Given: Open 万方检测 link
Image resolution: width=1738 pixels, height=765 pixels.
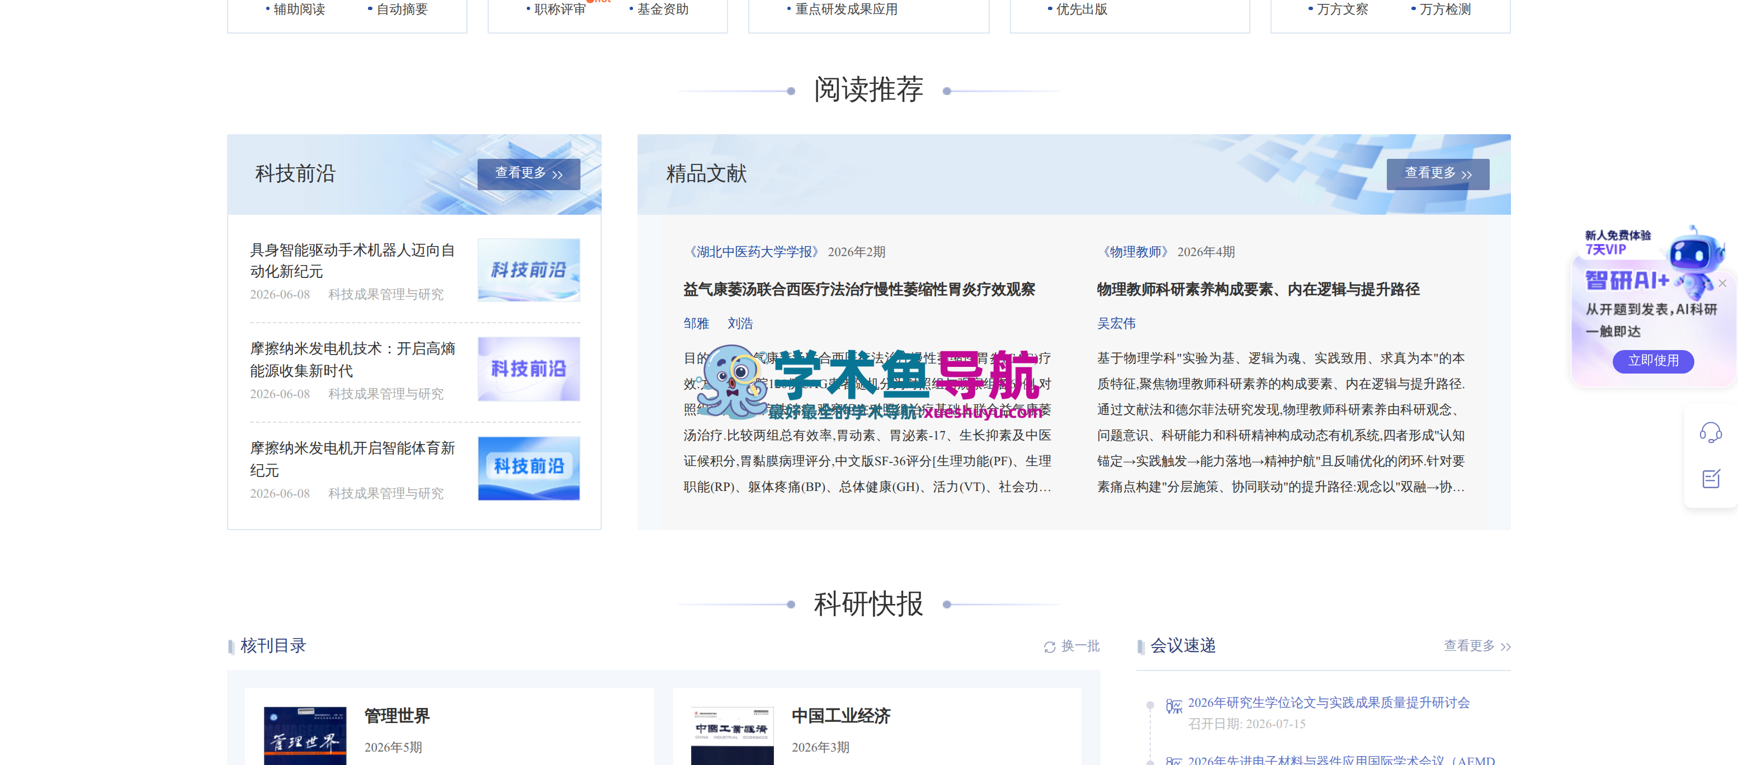Looking at the screenshot, I should click(1444, 9).
